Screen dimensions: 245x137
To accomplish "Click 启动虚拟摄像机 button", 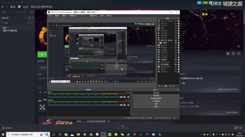I will coord(156,98).
